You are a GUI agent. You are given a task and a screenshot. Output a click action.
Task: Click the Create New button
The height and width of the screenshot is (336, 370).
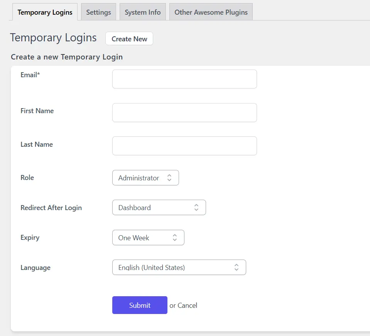[129, 39]
